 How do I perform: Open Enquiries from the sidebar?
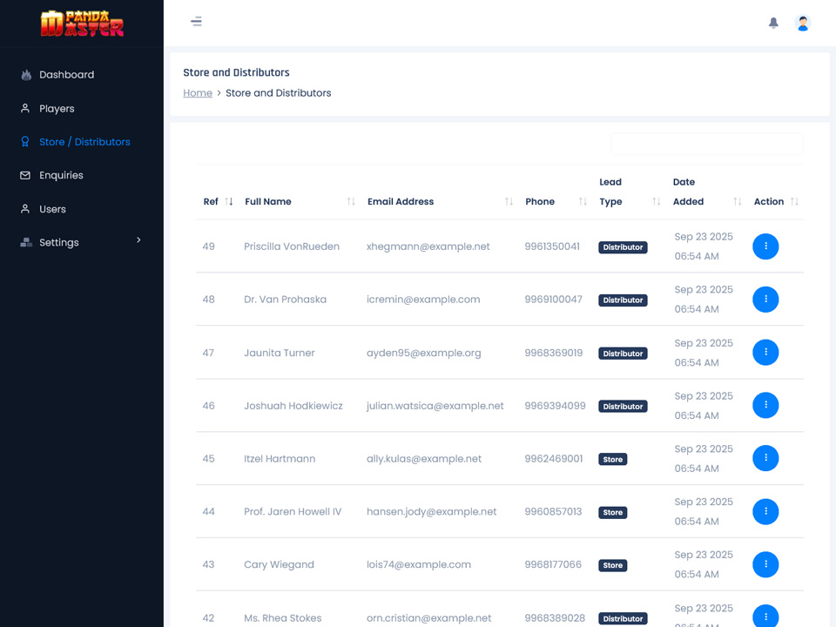pos(61,175)
